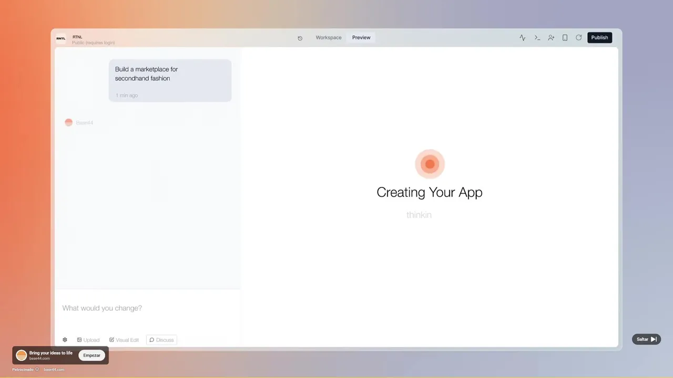
Task: Open the version history clock icon
Action: click(300, 38)
